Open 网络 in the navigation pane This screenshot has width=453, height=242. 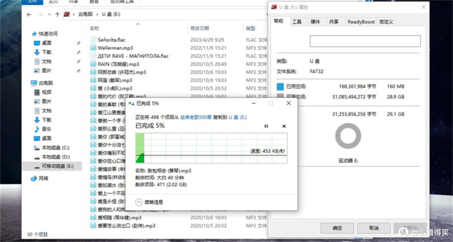point(44,178)
